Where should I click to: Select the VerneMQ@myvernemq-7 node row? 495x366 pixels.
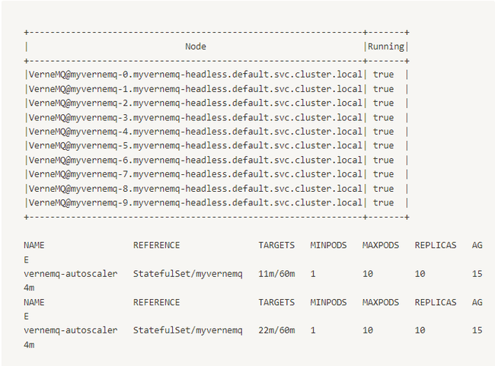(x=216, y=174)
